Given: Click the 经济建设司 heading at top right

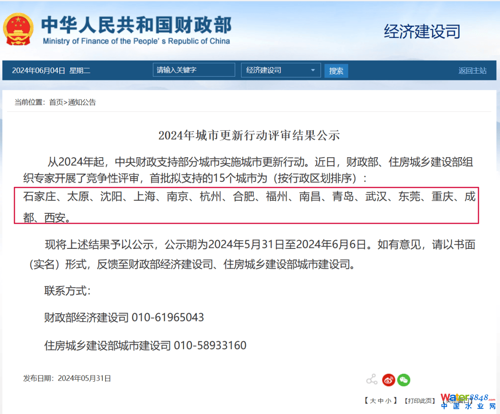Looking at the screenshot, I should coord(422,31).
